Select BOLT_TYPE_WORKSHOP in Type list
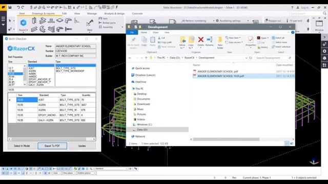Image resolution: width=328 pixels, height=184 pixels. point(70,71)
